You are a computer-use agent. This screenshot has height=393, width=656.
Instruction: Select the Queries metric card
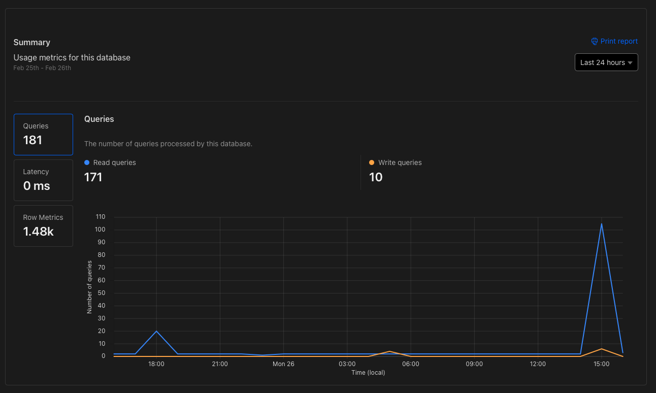click(x=43, y=134)
